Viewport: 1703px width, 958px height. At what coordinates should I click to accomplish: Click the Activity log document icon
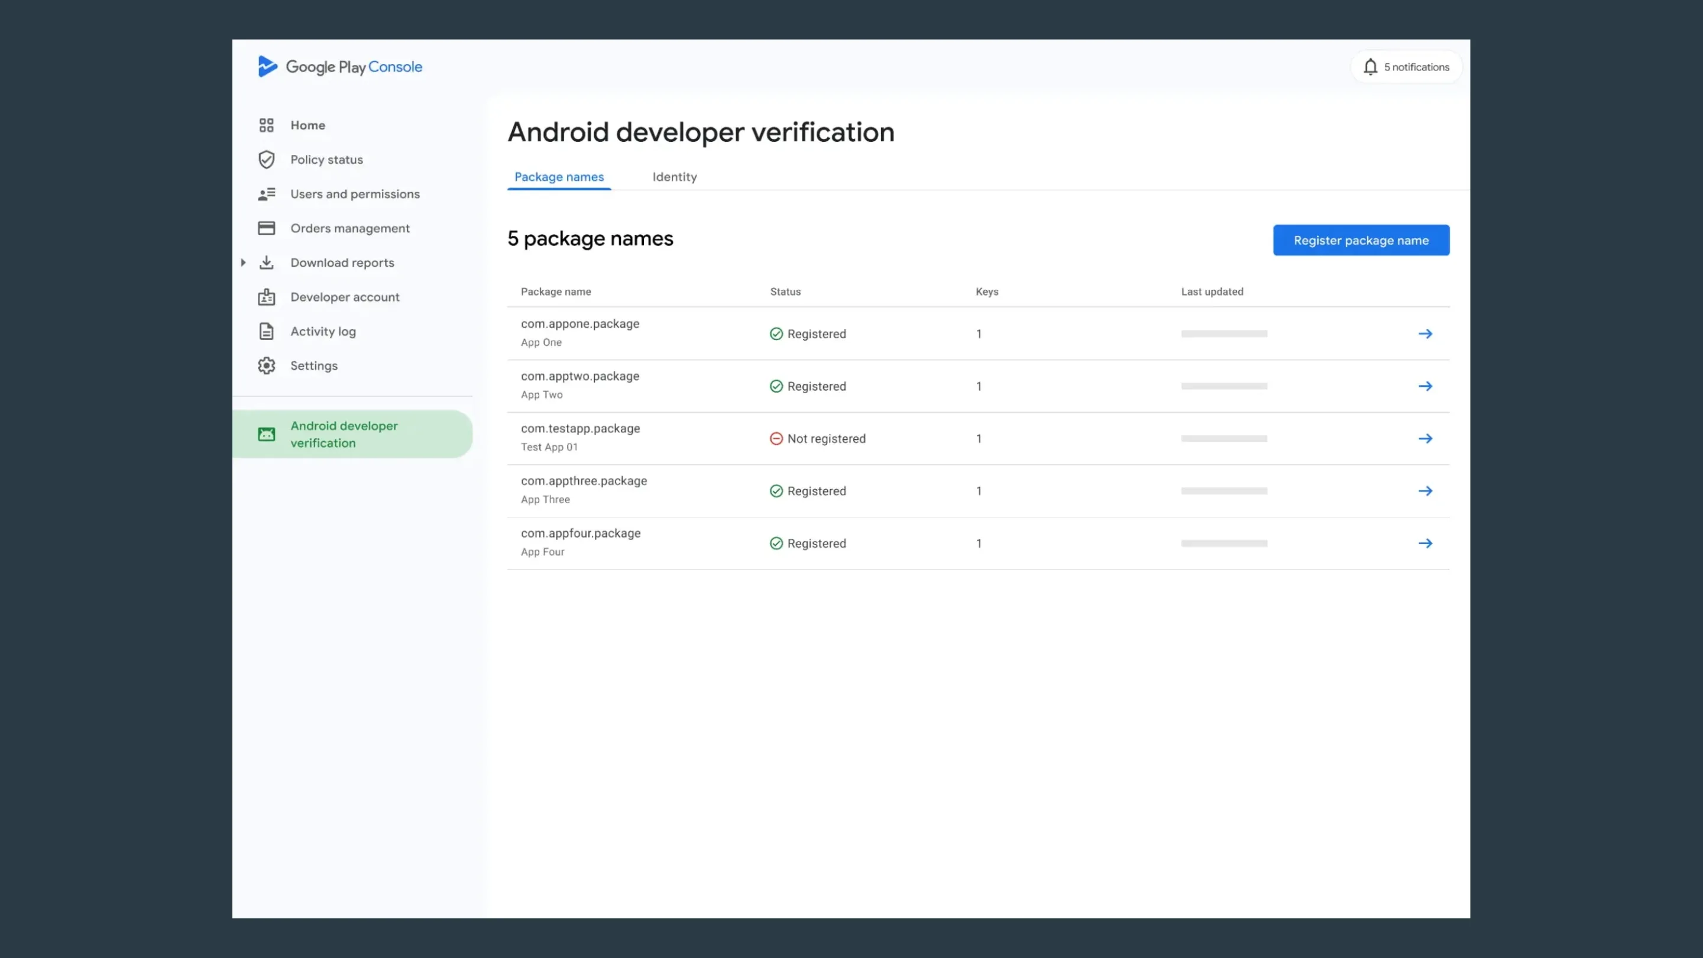coord(267,331)
